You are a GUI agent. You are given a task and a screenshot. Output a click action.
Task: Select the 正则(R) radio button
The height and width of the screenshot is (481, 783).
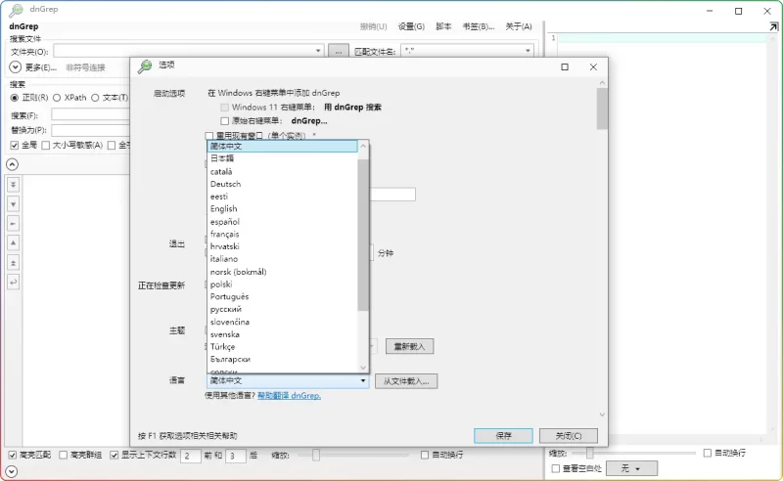tap(14, 98)
